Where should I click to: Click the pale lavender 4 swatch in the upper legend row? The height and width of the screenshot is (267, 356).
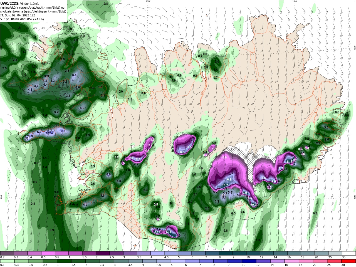157,253
